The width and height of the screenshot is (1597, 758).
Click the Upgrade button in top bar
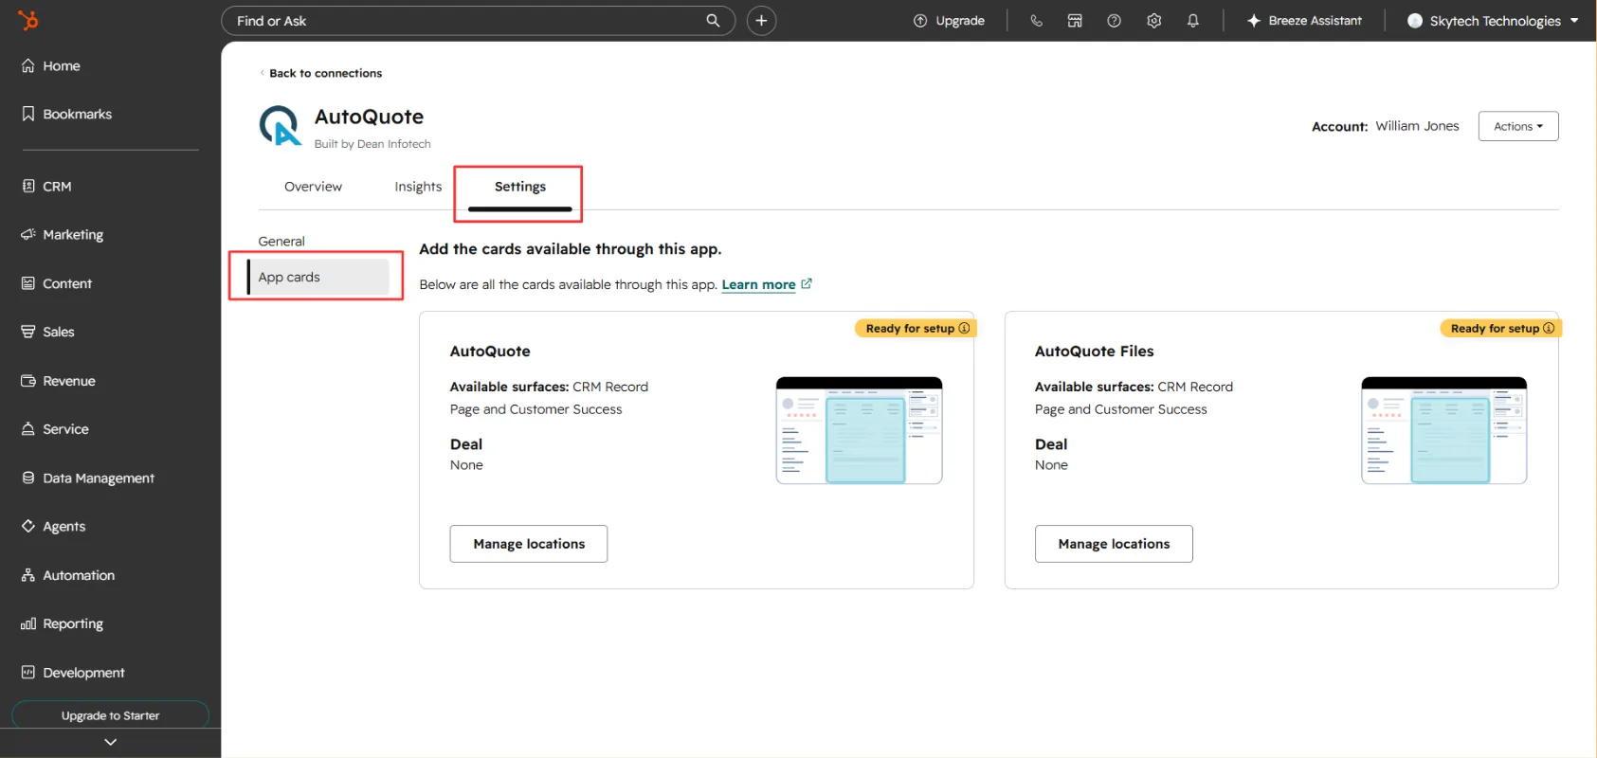(949, 21)
